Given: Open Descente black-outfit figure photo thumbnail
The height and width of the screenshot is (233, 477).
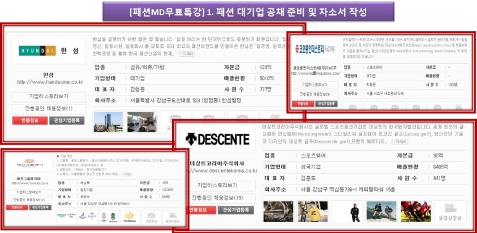Looking at the screenshot, I should tap(347, 211).
